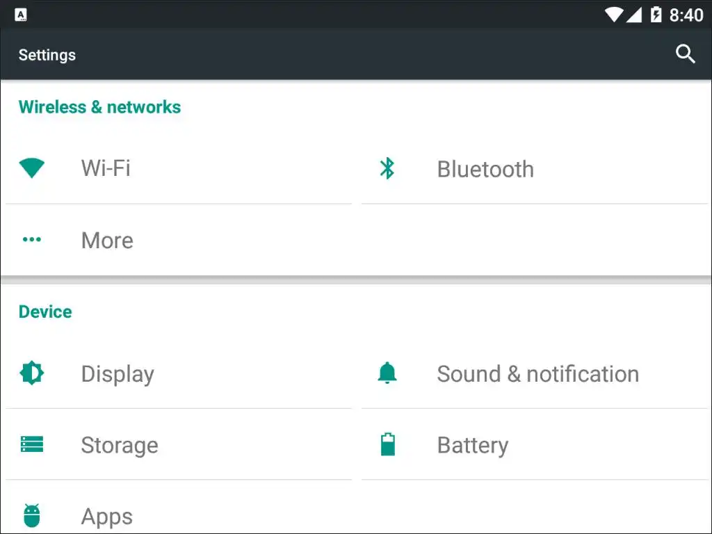Tap the Android robot Apps icon
Image resolution: width=712 pixels, height=534 pixels.
click(x=32, y=516)
